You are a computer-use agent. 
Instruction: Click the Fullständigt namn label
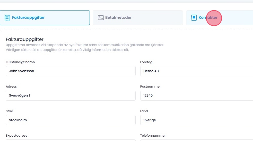20,62
